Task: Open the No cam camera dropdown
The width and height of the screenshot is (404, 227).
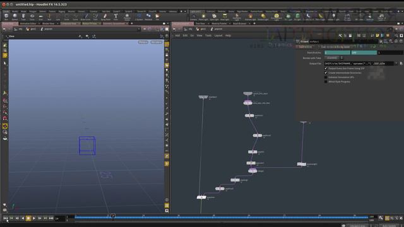Action: [x=157, y=42]
